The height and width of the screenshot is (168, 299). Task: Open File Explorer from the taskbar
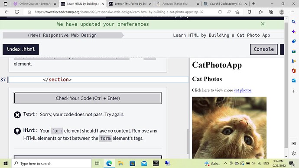[120, 163]
